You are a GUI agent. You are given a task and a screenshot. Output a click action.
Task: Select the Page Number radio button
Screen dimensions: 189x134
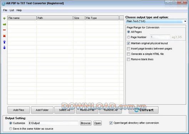click(128, 37)
